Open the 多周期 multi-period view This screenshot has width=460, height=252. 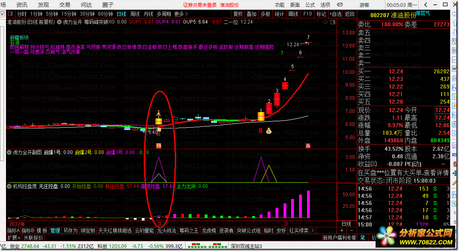click(x=164, y=14)
